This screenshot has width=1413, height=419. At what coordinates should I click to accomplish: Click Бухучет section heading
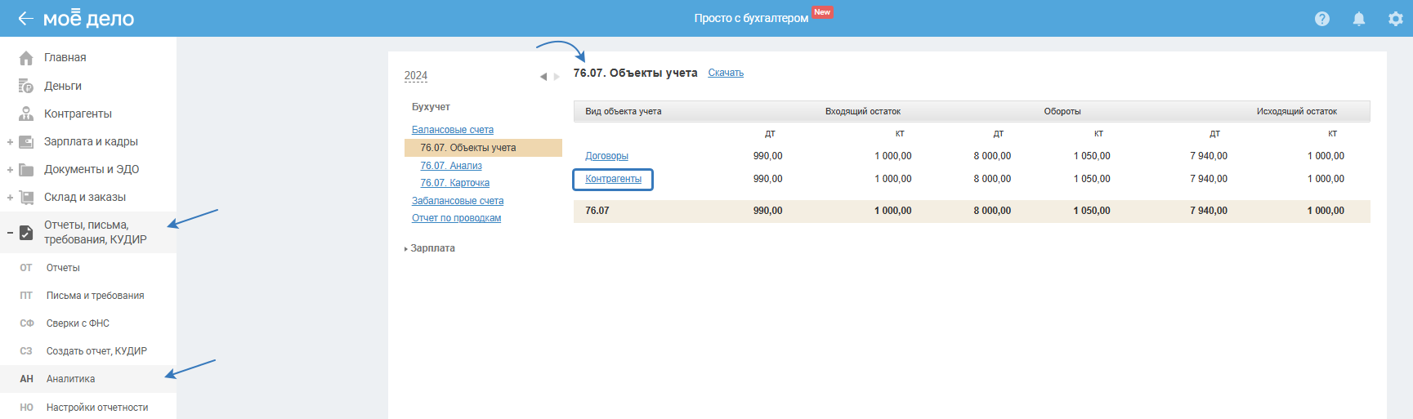(x=431, y=107)
